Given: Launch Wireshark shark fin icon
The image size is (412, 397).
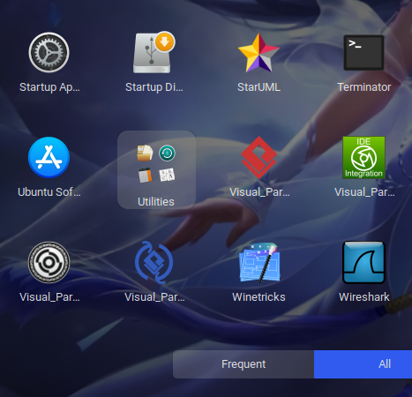Looking at the screenshot, I should tap(363, 262).
